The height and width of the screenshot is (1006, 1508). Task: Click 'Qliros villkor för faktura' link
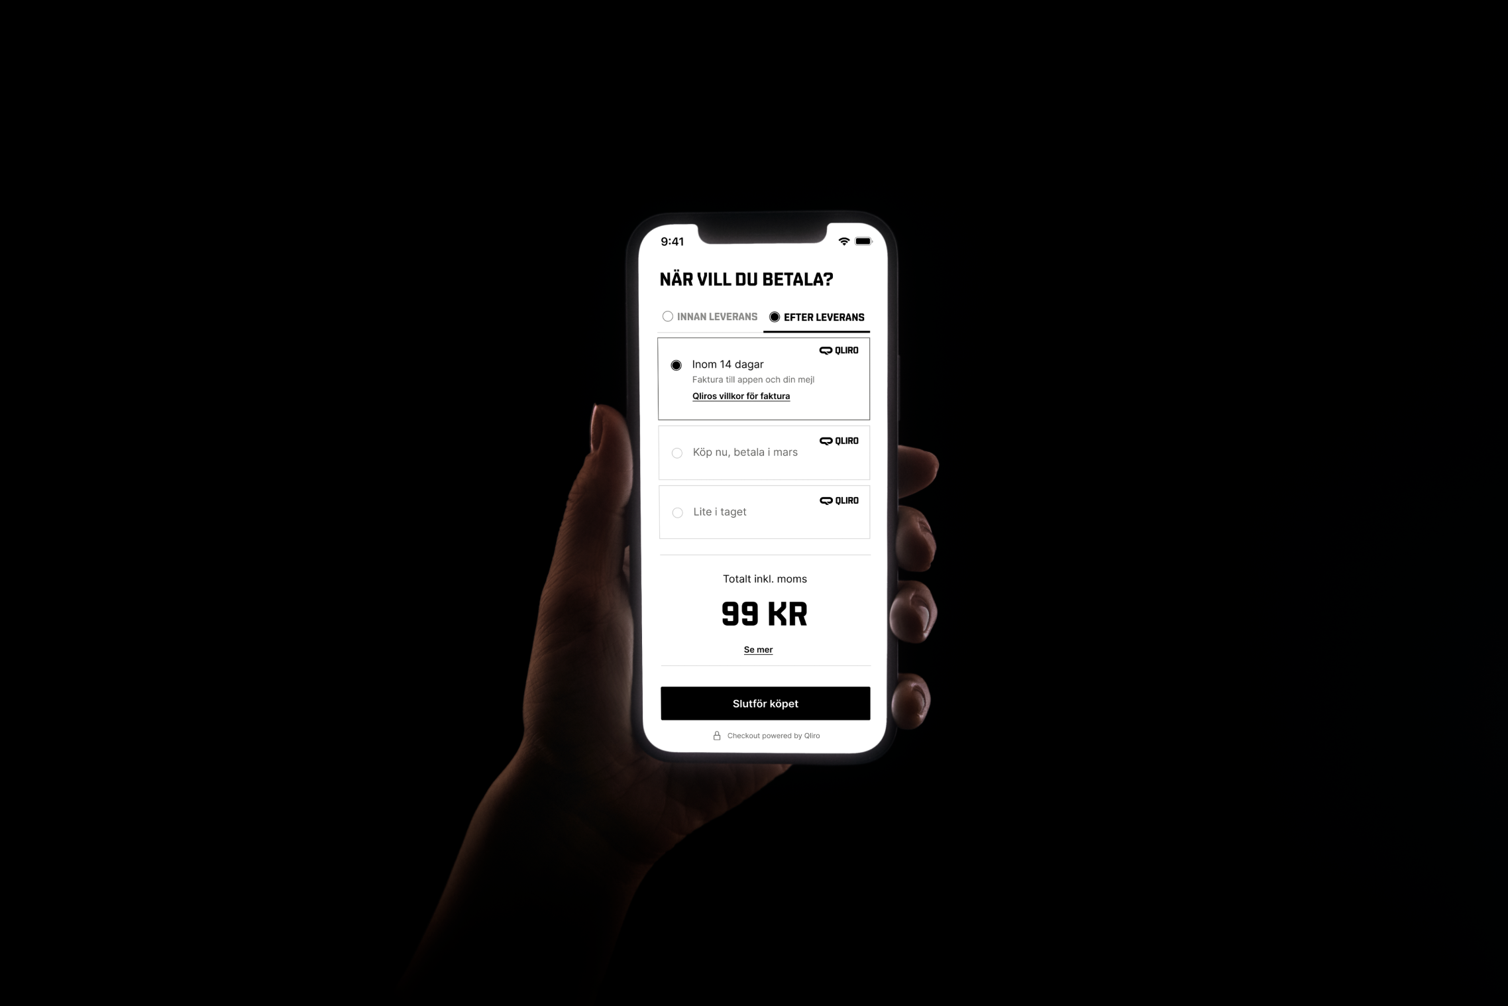[x=738, y=395]
